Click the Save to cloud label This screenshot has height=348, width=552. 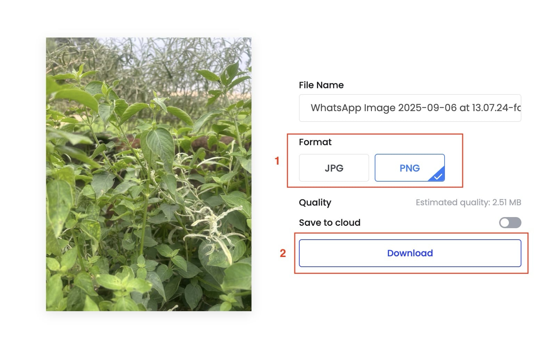(x=330, y=223)
